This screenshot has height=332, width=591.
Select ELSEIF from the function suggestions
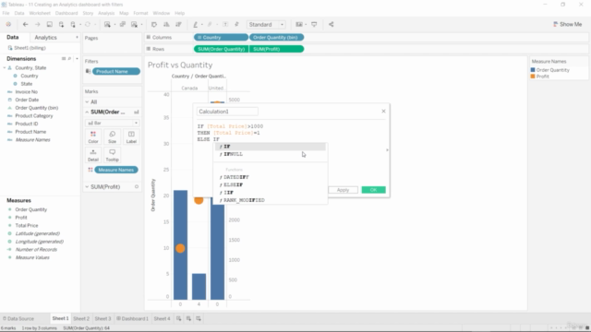[271, 184]
